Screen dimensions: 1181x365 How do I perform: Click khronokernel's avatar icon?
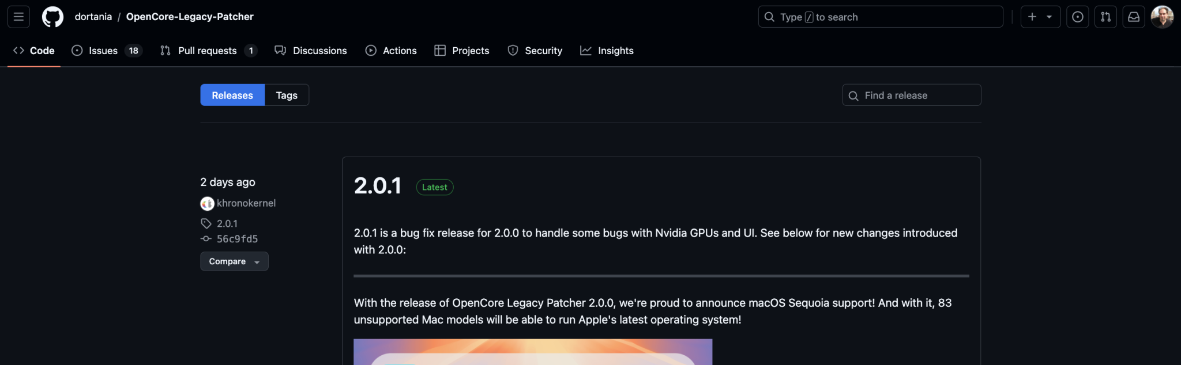207,203
